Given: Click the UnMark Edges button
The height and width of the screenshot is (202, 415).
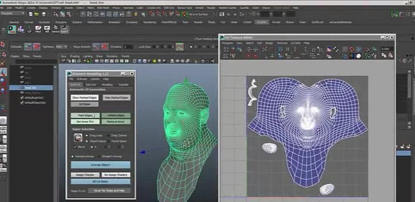Looking at the screenshot, I should click(x=116, y=116).
